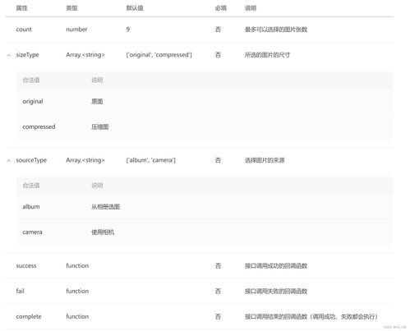Click the 'number' type cell
Viewport: 410px width, 331px height.
[76, 30]
